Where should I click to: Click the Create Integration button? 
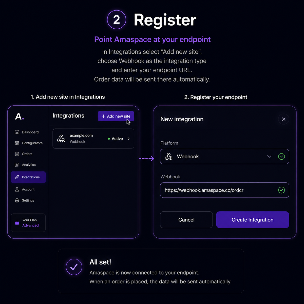[253, 220]
